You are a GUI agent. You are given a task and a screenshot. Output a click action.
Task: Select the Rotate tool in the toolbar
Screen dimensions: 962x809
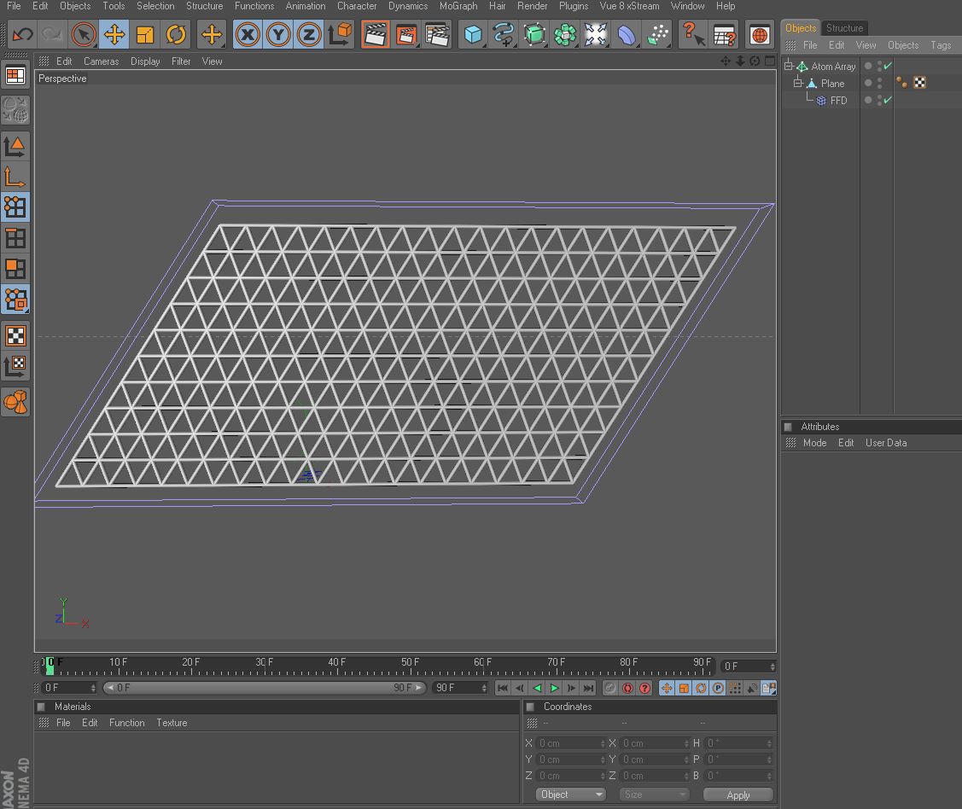176,35
